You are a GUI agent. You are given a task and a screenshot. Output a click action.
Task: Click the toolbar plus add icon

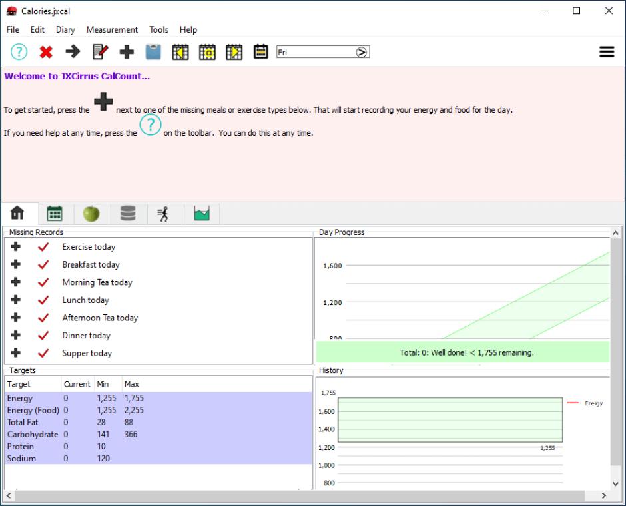[127, 52]
